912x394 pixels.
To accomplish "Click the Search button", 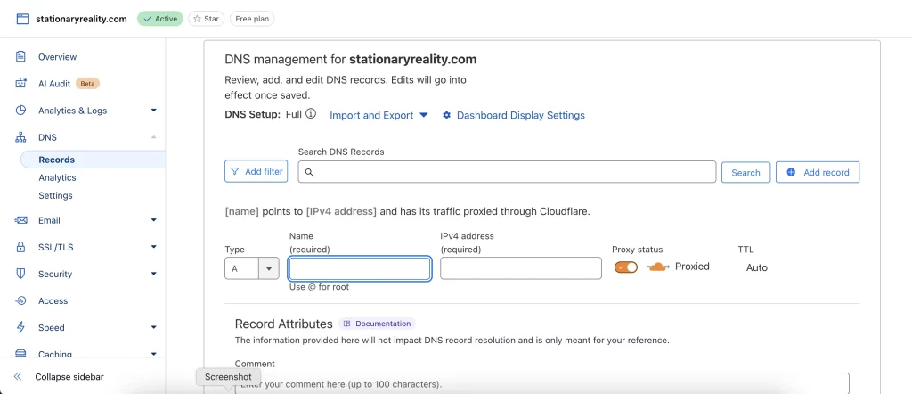I will pyautogui.click(x=745, y=172).
